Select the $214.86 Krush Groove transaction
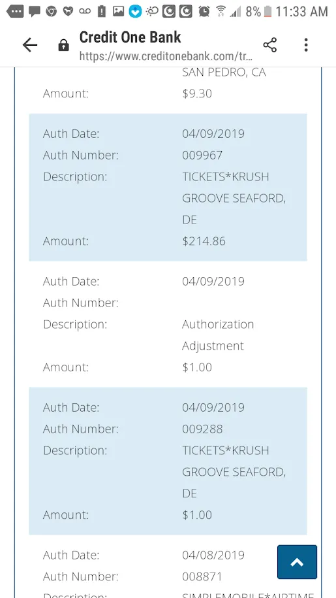The width and height of the screenshot is (336, 598). tap(168, 188)
